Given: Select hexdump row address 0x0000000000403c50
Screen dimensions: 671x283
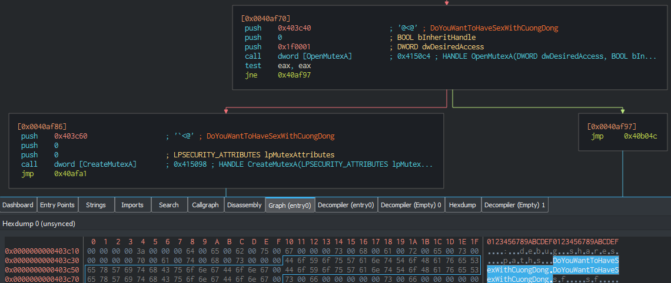Looking at the screenshot, I should [43, 270].
